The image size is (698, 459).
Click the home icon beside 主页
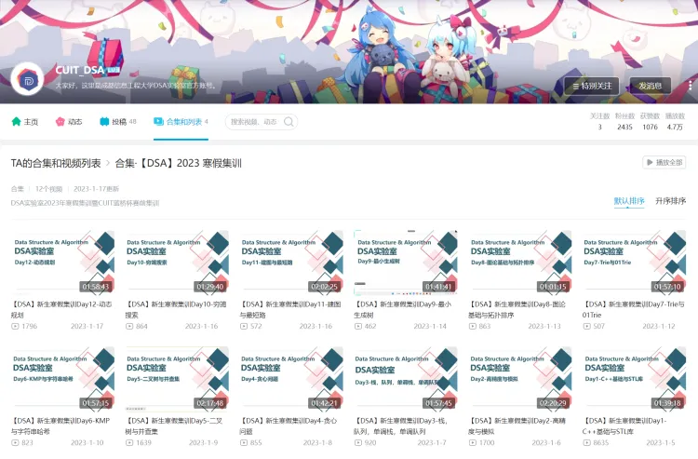(17, 122)
